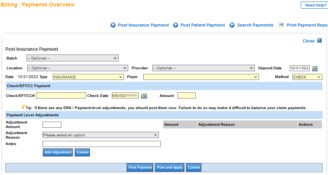Expand the Payer dropdown list

pos(201,77)
